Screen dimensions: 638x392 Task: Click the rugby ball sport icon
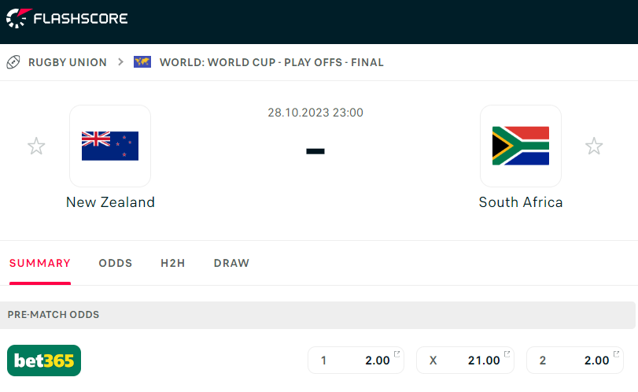pyautogui.click(x=13, y=62)
